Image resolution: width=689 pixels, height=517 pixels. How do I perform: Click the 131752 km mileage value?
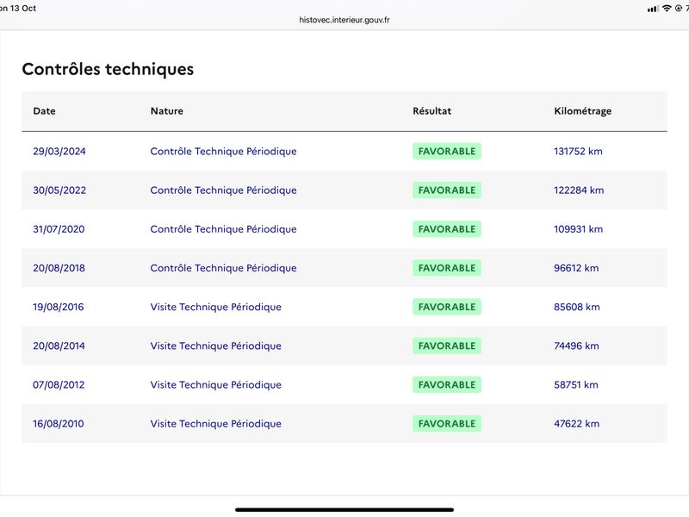(x=578, y=152)
